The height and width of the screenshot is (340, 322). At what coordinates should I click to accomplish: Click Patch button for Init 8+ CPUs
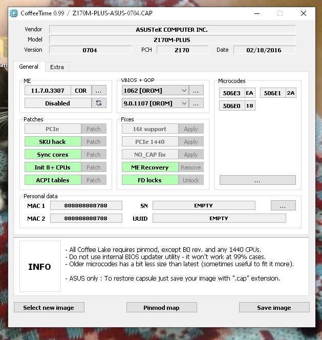point(94,167)
